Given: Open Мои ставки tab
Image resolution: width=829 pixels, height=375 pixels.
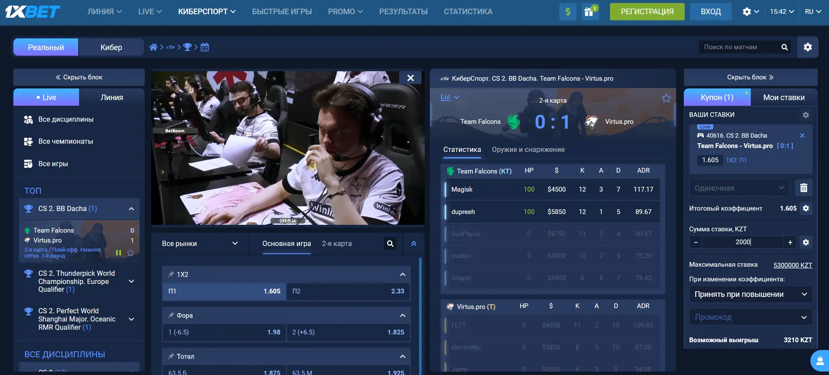Looking at the screenshot, I should click(x=784, y=98).
